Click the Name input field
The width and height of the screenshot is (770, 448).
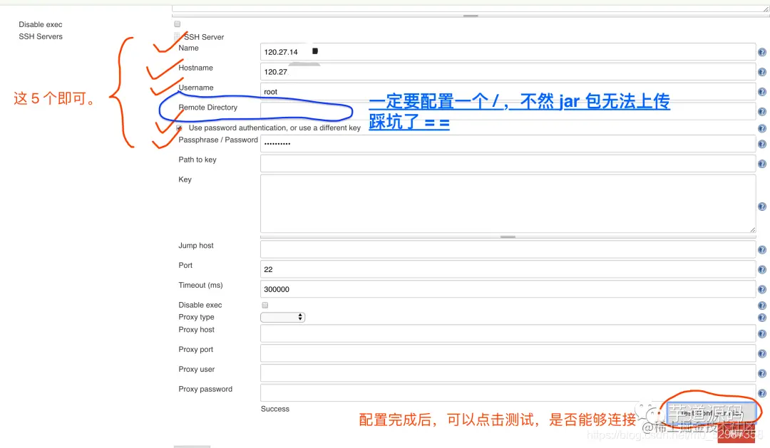coord(508,52)
